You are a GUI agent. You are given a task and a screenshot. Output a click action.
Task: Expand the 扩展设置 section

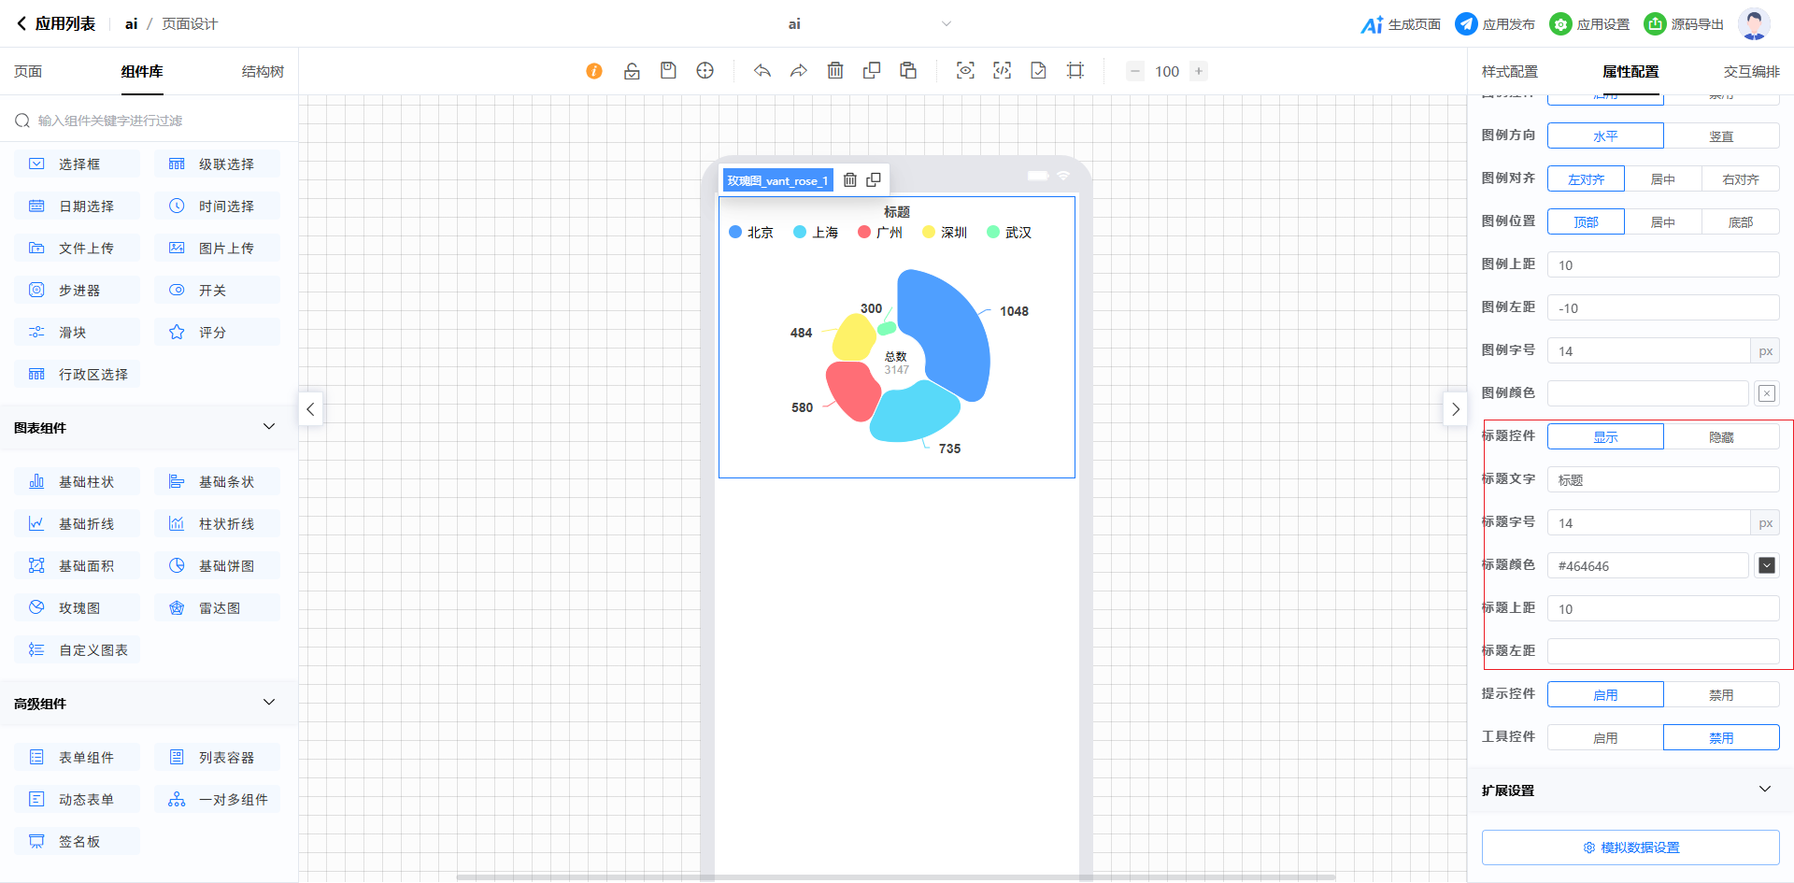1764,790
